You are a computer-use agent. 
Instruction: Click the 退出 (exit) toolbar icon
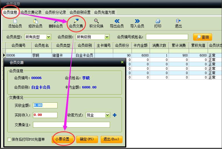point(178,23)
